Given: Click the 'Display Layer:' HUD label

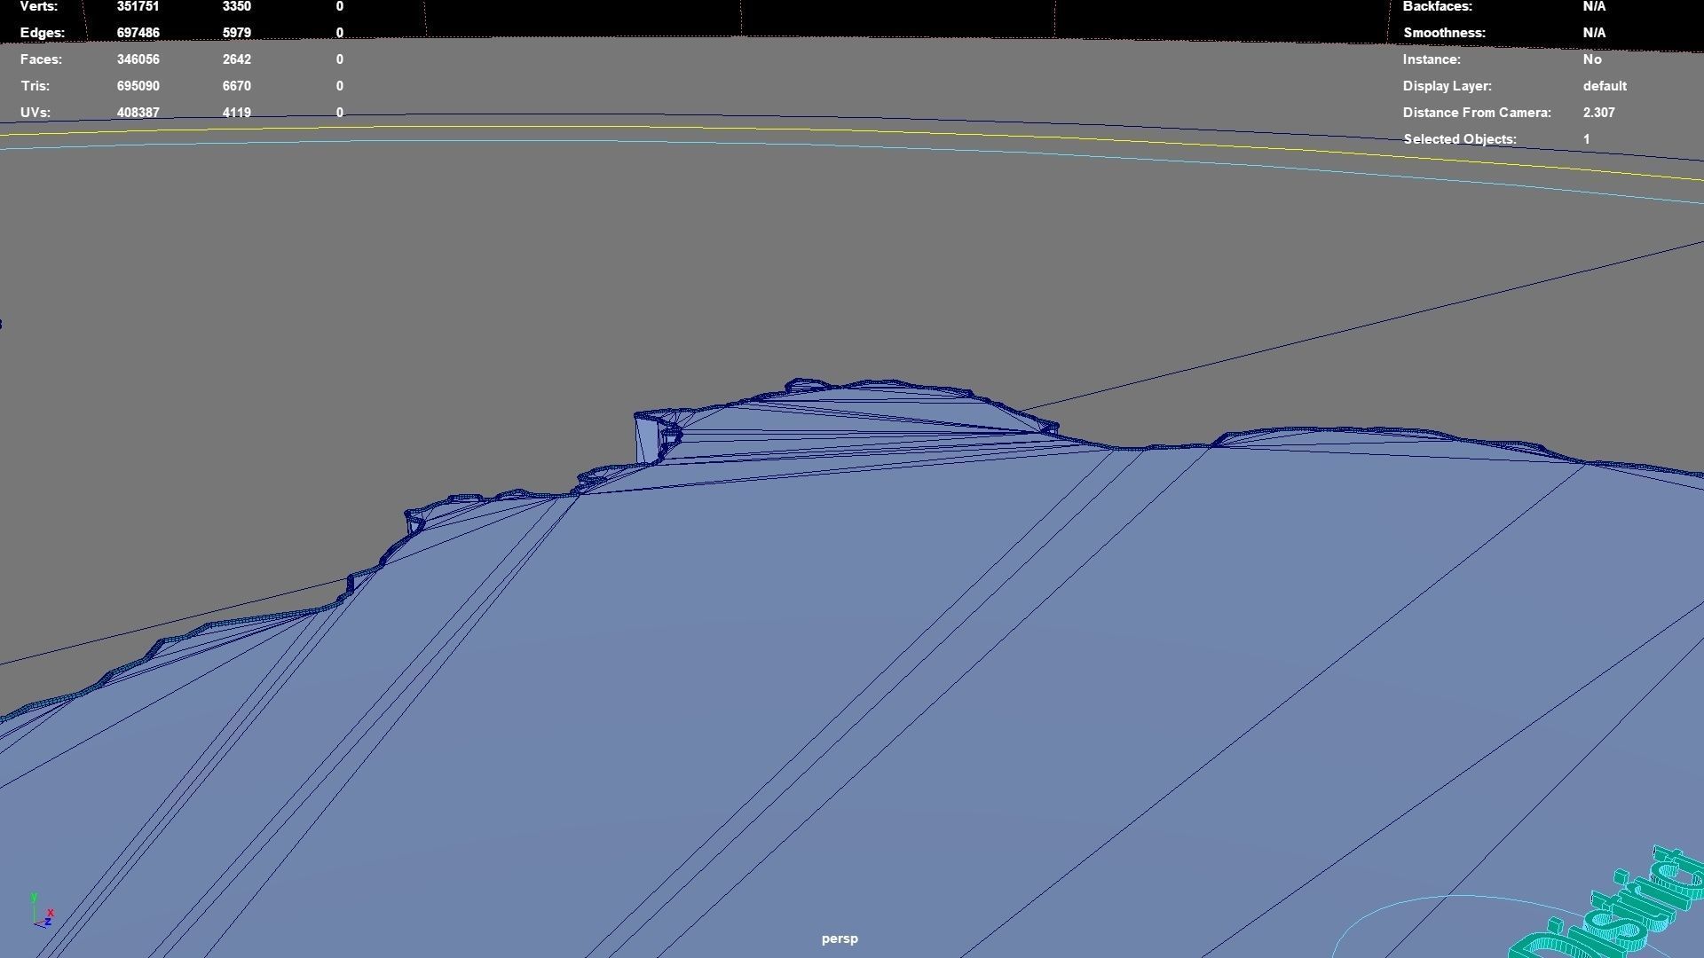Looking at the screenshot, I should pos(1447,86).
